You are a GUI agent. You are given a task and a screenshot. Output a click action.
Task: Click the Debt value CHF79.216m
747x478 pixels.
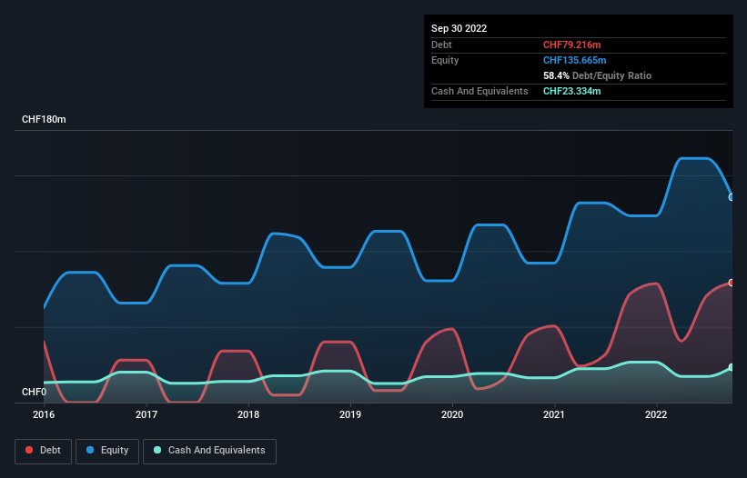click(x=571, y=45)
